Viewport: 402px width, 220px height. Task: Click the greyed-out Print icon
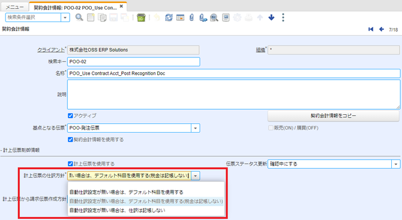(248, 17)
